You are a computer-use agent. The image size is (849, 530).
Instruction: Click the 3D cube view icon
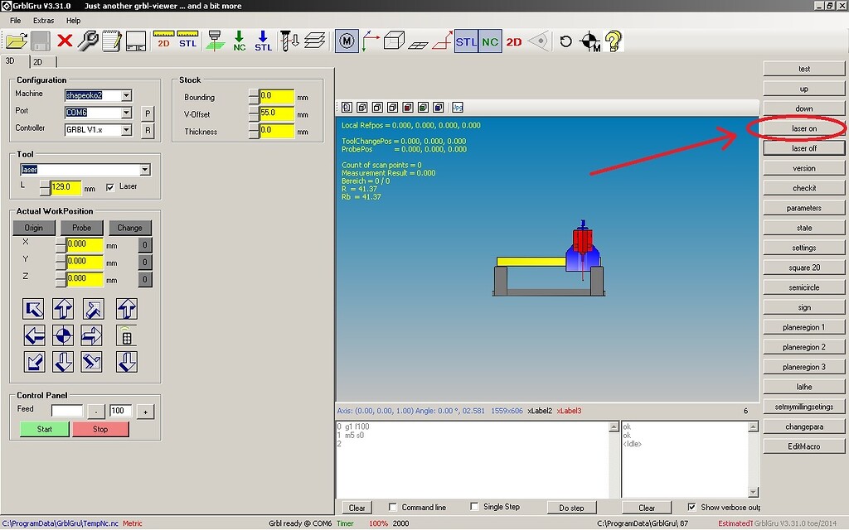pyautogui.click(x=395, y=40)
